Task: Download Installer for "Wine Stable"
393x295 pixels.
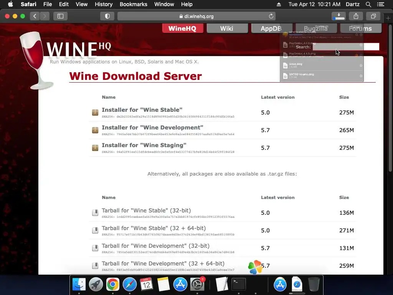Action: [x=142, y=110]
